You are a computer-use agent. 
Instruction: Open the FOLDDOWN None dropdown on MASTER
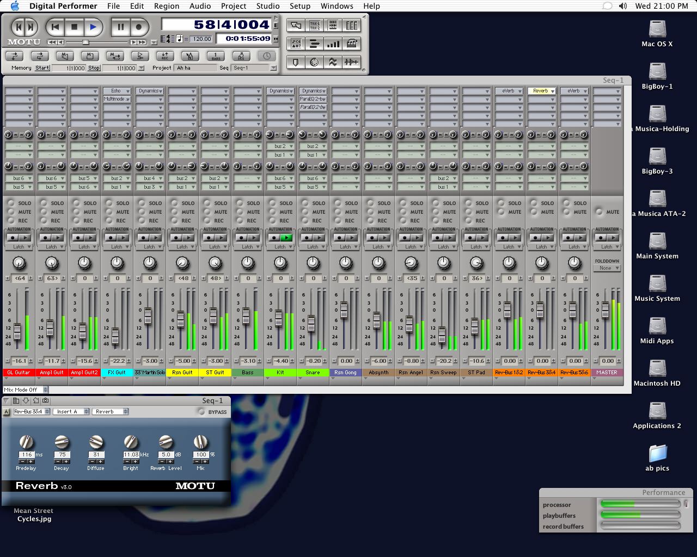(607, 268)
